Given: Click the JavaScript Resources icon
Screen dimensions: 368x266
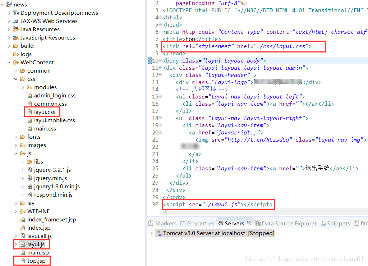Looking at the screenshot, I should coord(16,38).
